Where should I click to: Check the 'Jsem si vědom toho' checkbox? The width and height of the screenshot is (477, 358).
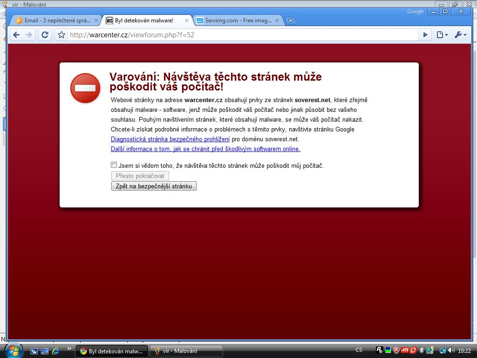click(x=114, y=165)
